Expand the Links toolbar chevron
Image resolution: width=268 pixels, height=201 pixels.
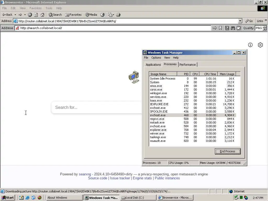pyautogui.click(x=266, y=20)
